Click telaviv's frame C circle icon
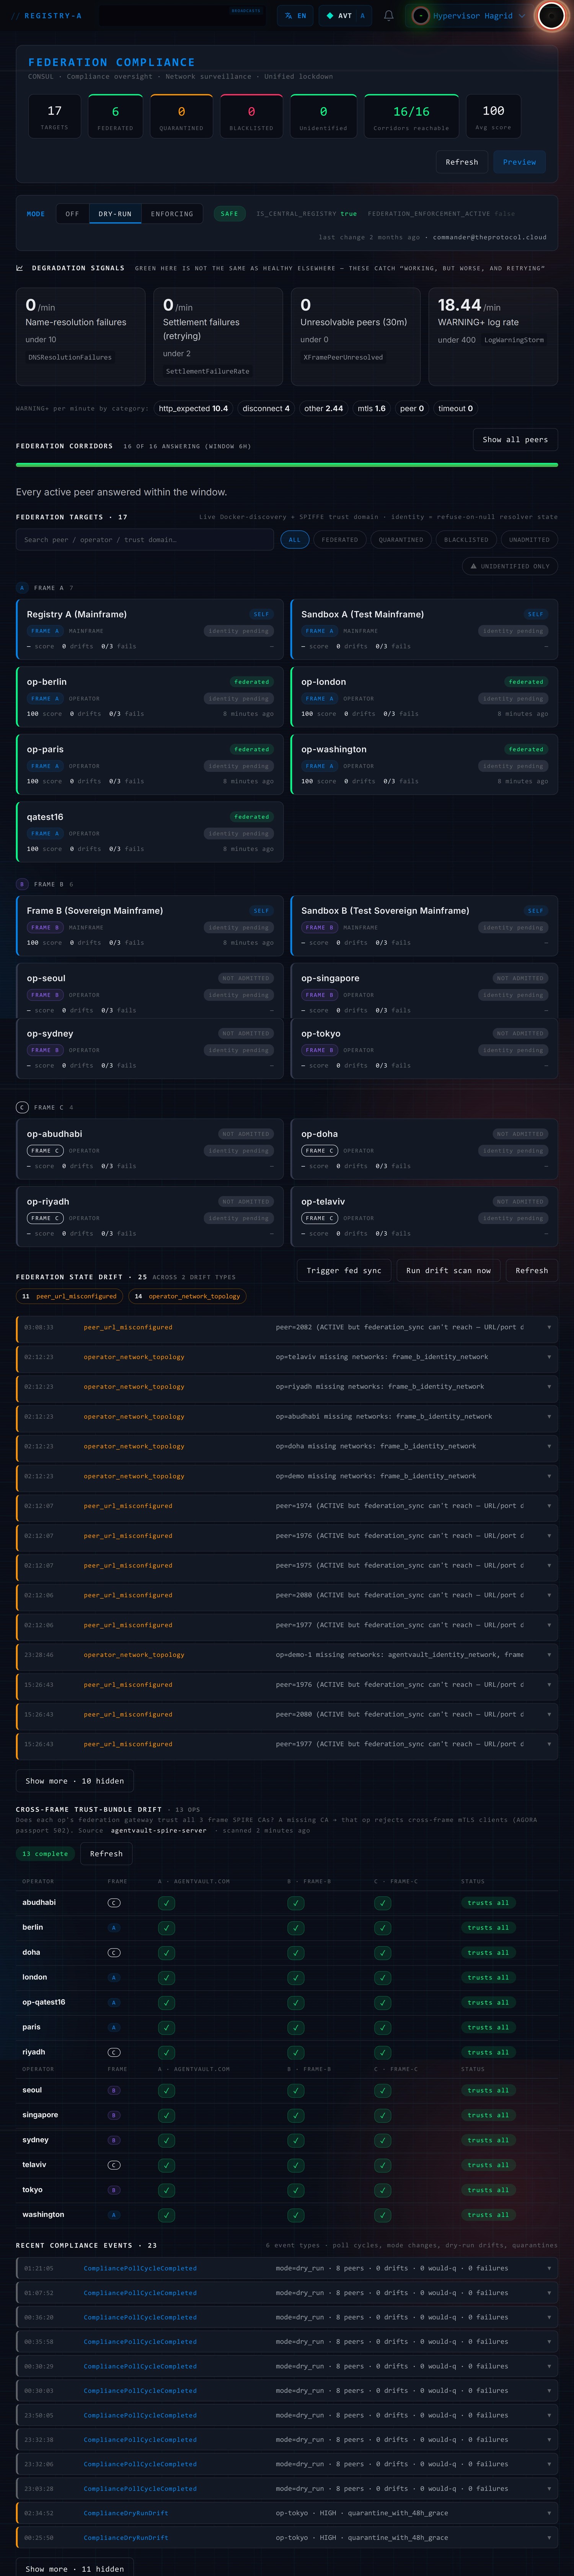Image resolution: width=574 pixels, height=2576 pixels. point(114,2165)
